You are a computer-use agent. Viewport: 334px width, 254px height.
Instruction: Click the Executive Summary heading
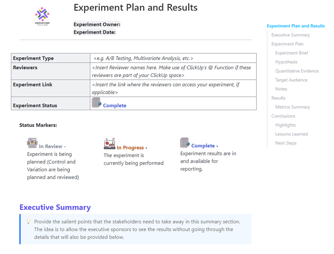pos(55,207)
